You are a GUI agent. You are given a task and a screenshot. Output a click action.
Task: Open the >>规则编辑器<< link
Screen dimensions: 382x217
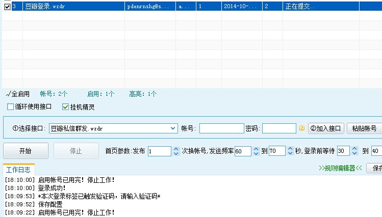pos(340,168)
